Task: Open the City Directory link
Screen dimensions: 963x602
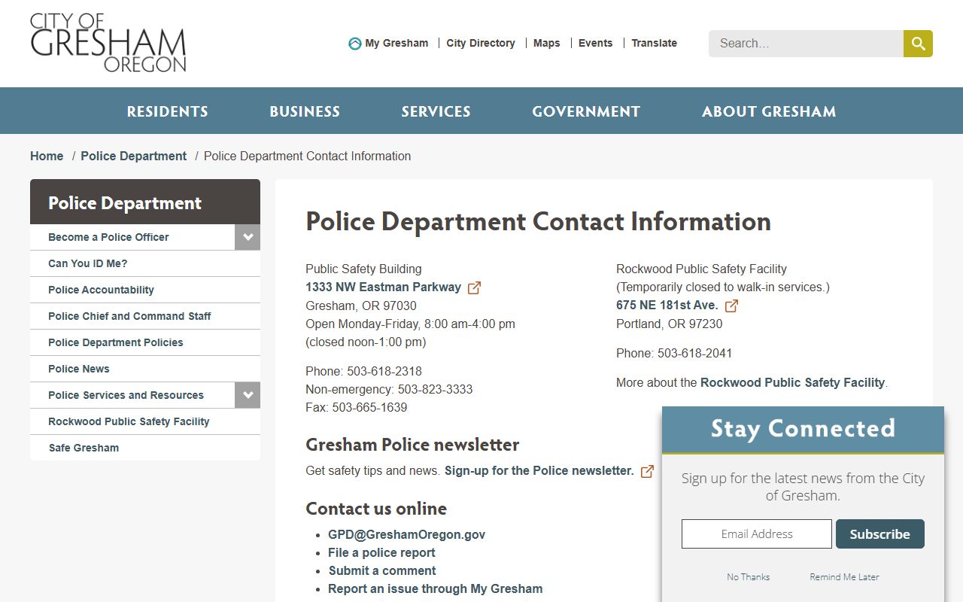Action: point(481,43)
